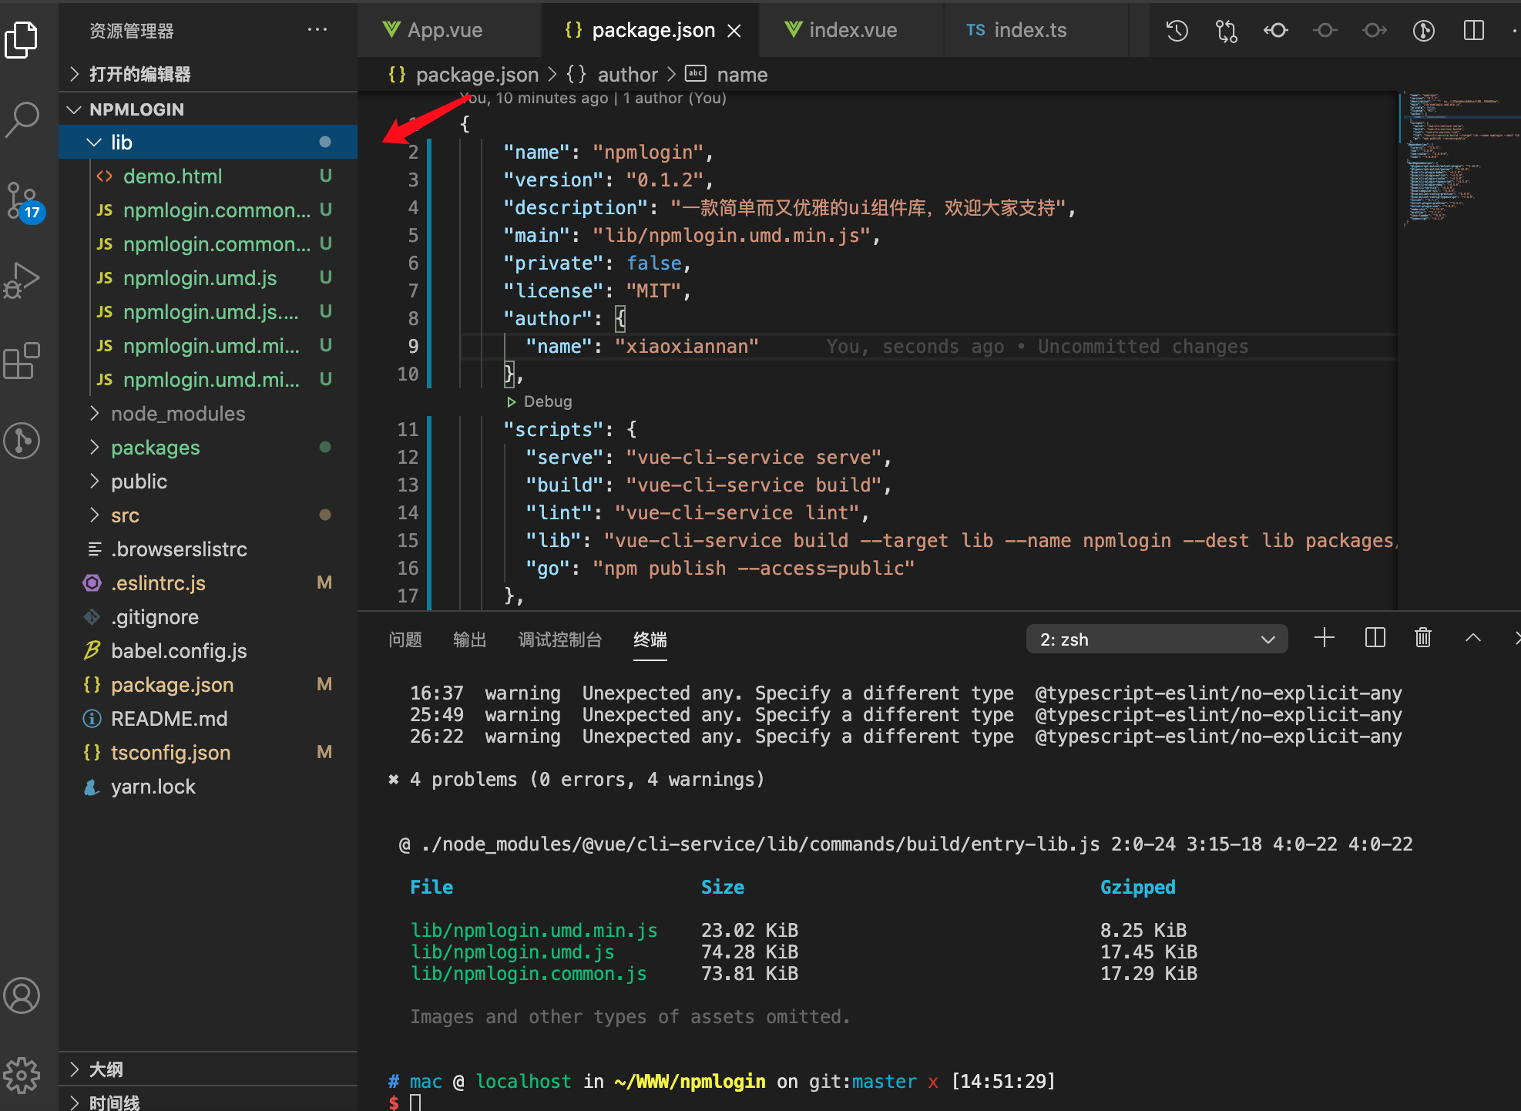Expand the node_modules folder
Viewport: 1521px width, 1111px height.
point(178,414)
